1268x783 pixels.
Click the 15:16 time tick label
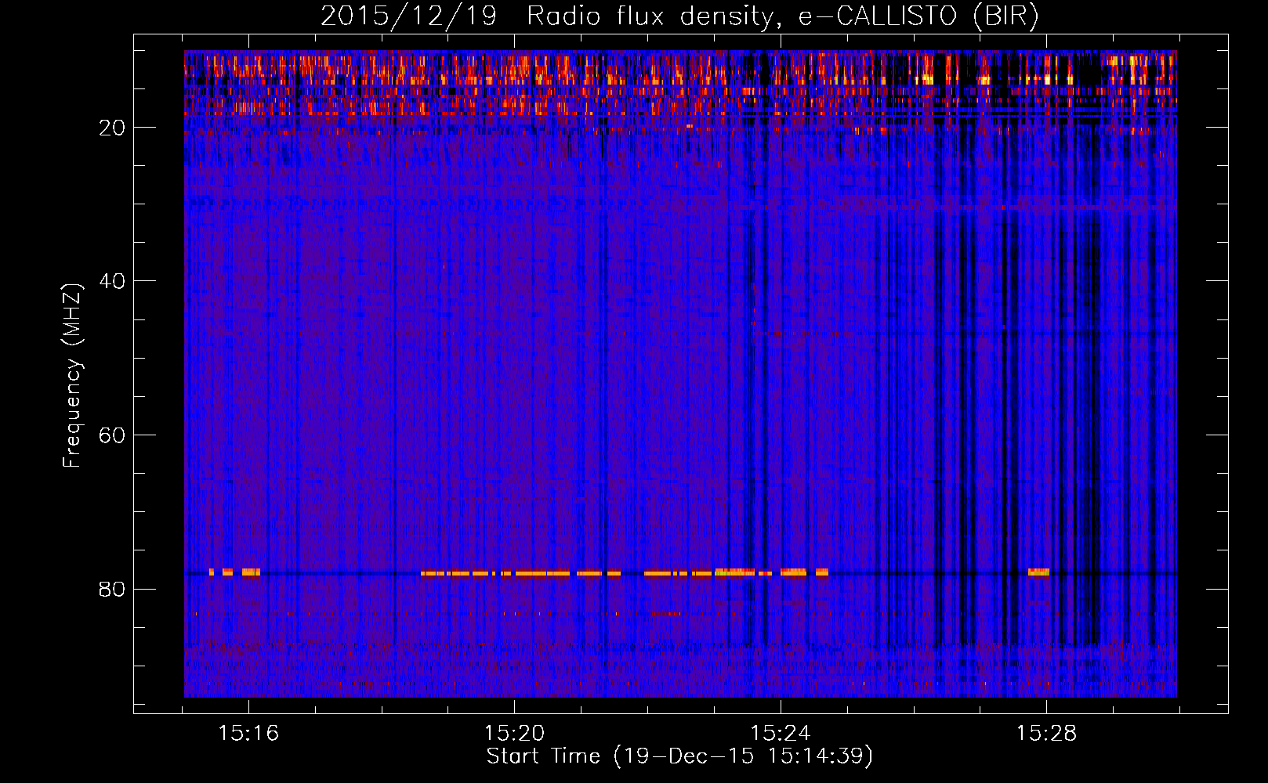click(248, 733)
